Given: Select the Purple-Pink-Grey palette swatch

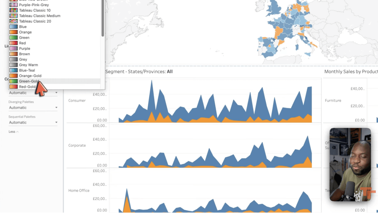Looking at the screenshot, I should point(13,5).
